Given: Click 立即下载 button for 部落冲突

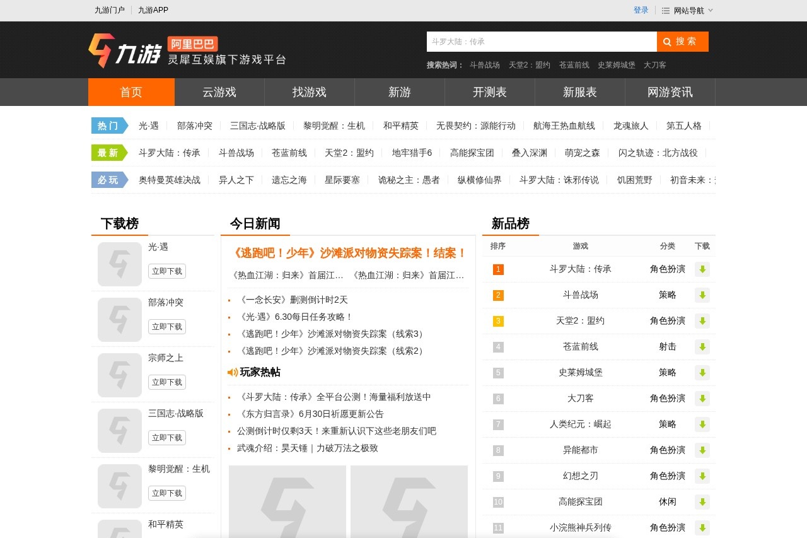Looking at the screenshot, I should point(167,327).
